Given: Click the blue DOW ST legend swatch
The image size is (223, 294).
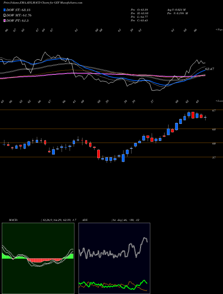Looking at the screenshot, I should click(5, 10).
